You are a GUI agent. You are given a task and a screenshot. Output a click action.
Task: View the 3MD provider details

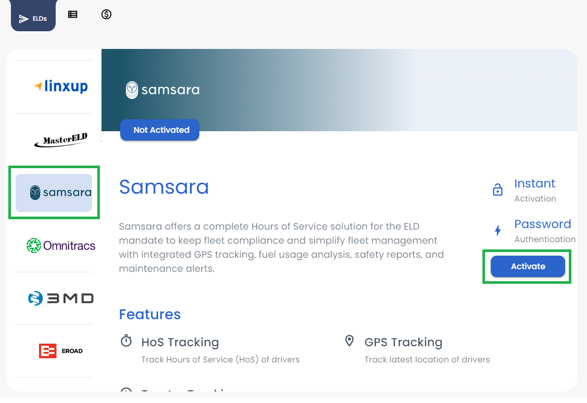(x=60, y=298)
